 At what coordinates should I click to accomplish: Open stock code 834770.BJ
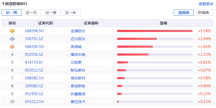(34, 62)
